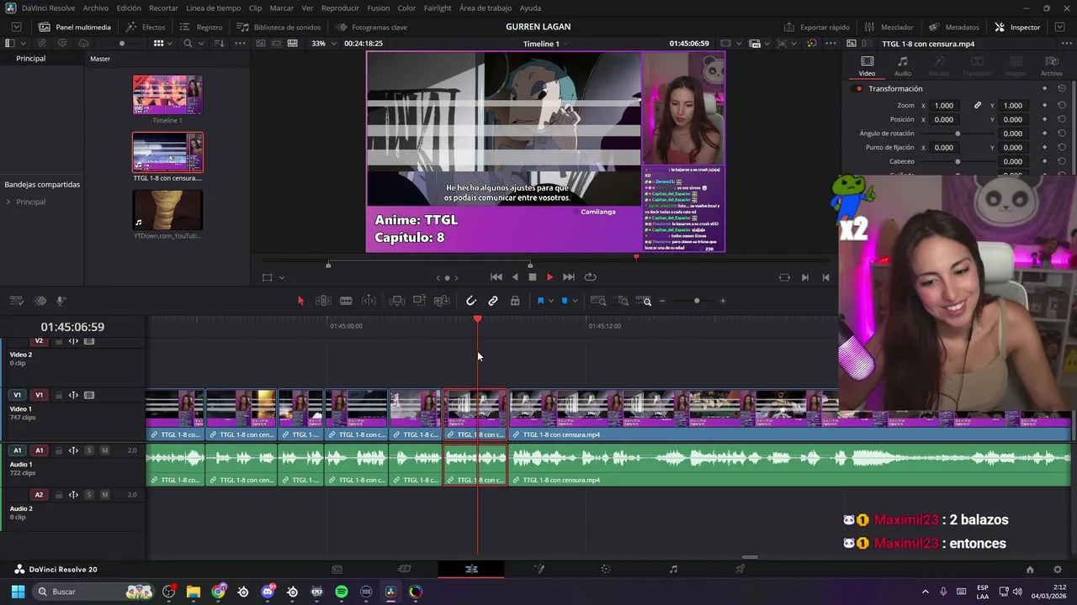Add a blue marker at playhead
Screen dimensions: 1077x605
565,301
